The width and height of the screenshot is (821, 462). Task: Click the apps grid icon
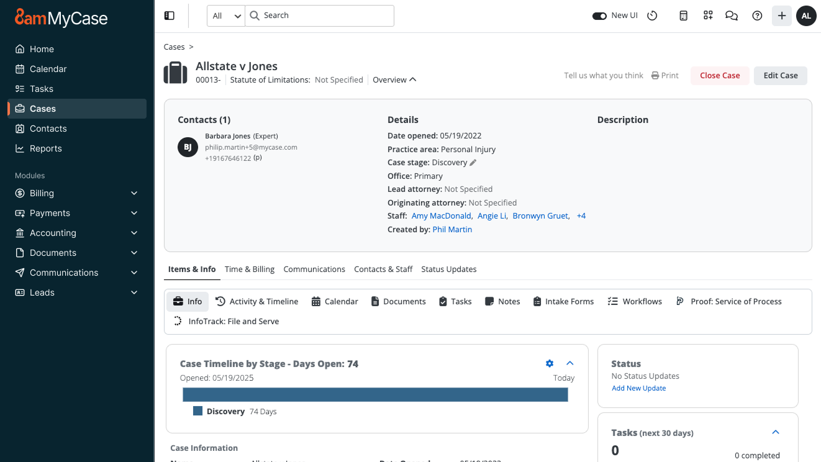708,16
